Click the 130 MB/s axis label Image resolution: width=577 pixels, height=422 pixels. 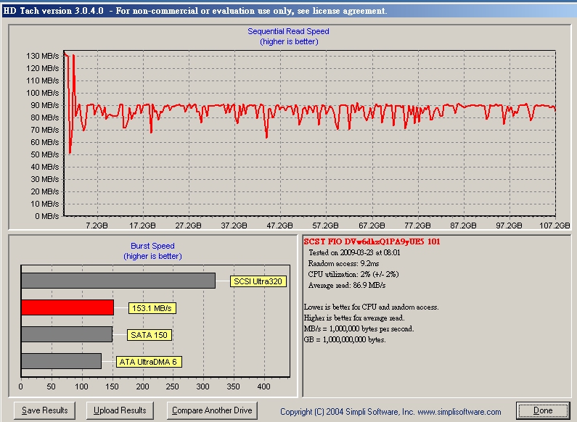point(42,56)
